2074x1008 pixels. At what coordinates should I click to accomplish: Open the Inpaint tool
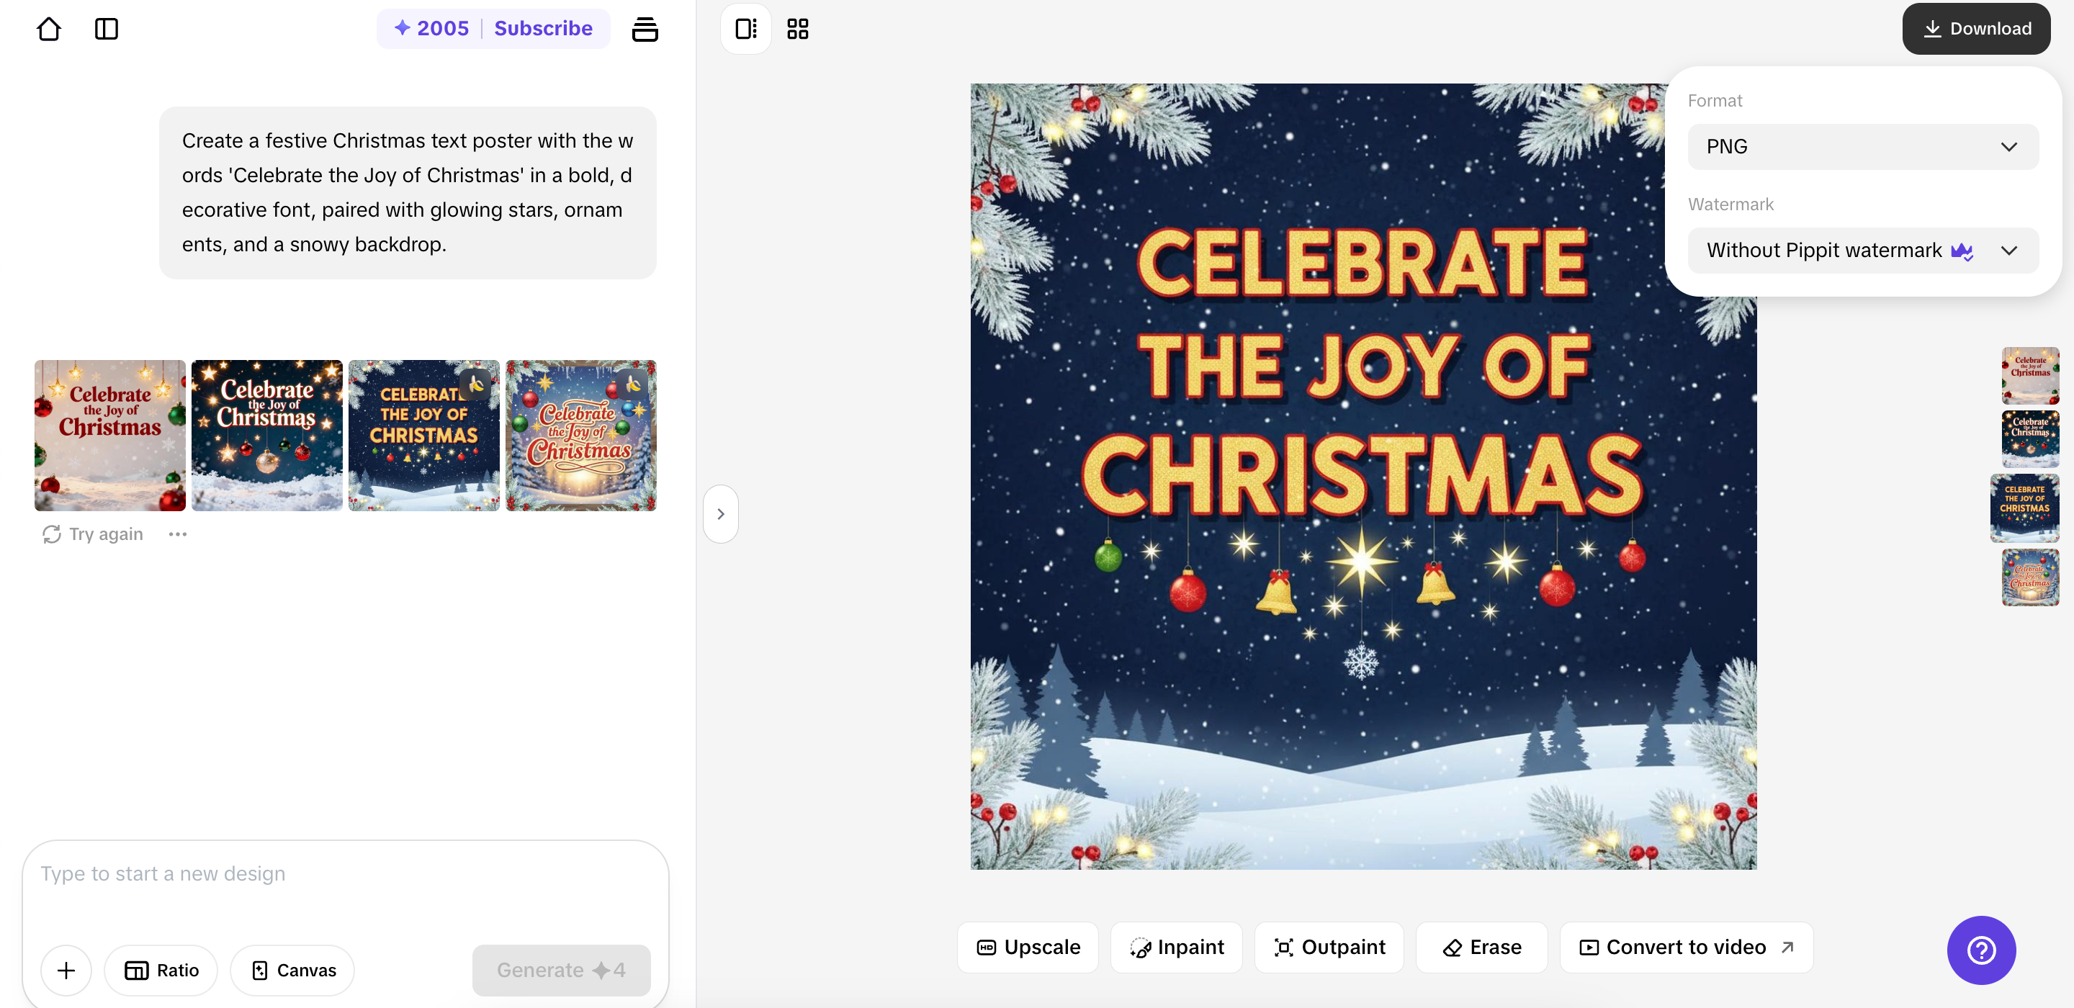(x=1176, y=948)
